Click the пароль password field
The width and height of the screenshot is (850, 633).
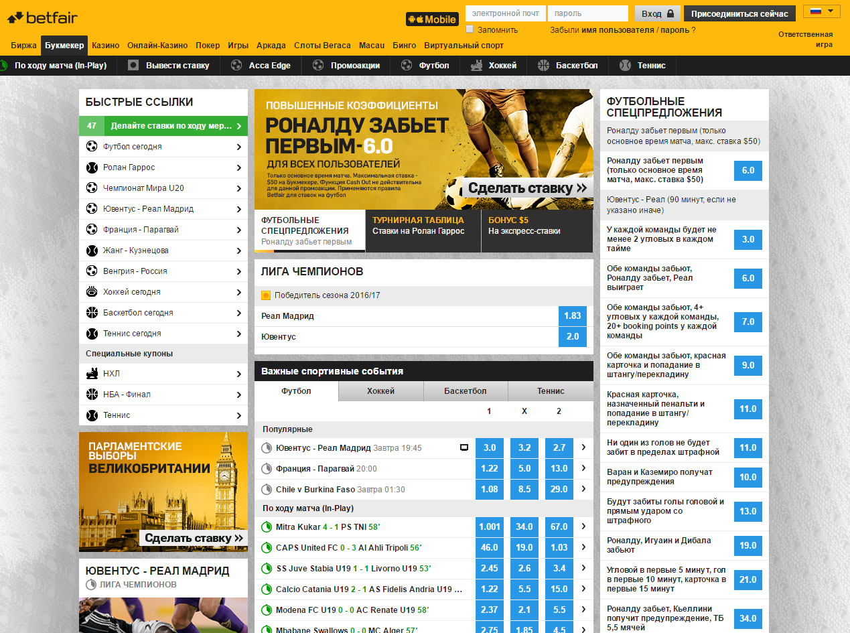pyautogui.click(x=588, y=13)
